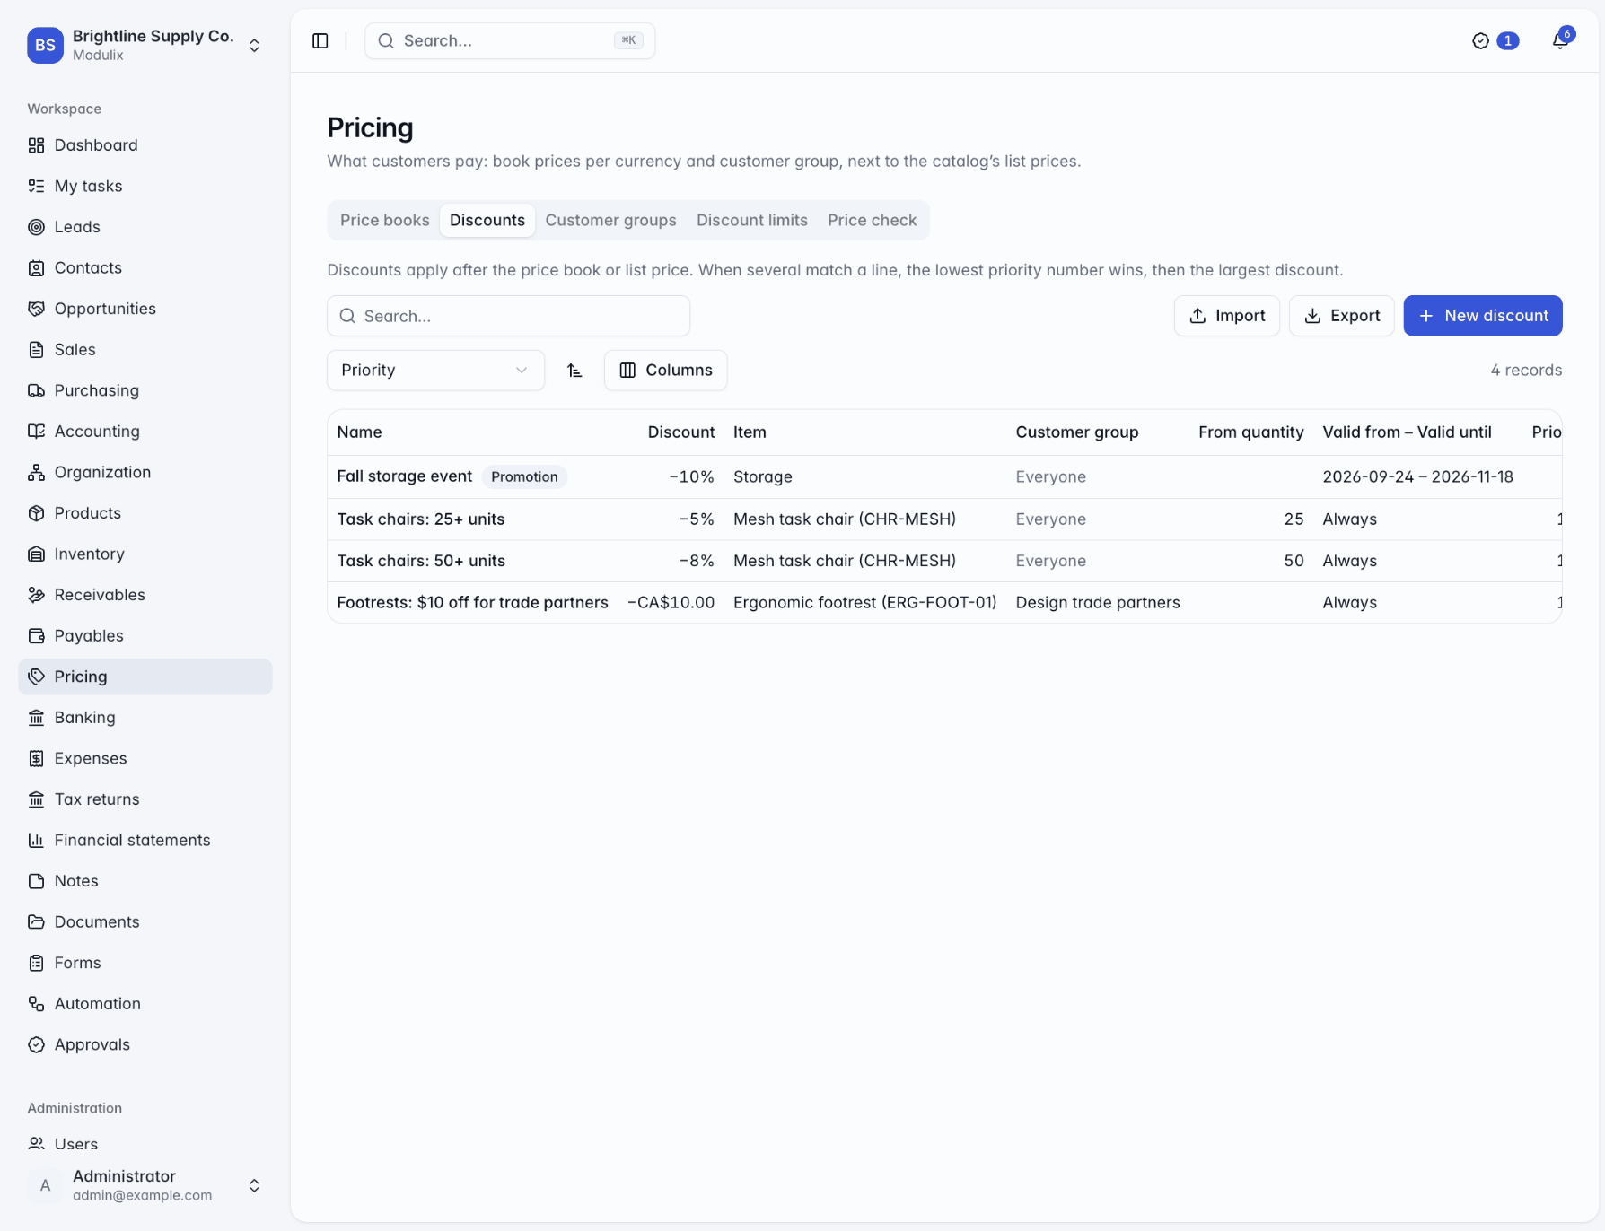Open Leads in the sidebar
Screen dimensions: 1605x1231
[x=145, y=227]
